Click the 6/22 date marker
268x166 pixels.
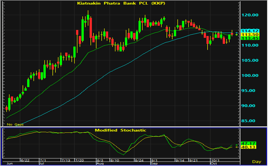point(25,160)
